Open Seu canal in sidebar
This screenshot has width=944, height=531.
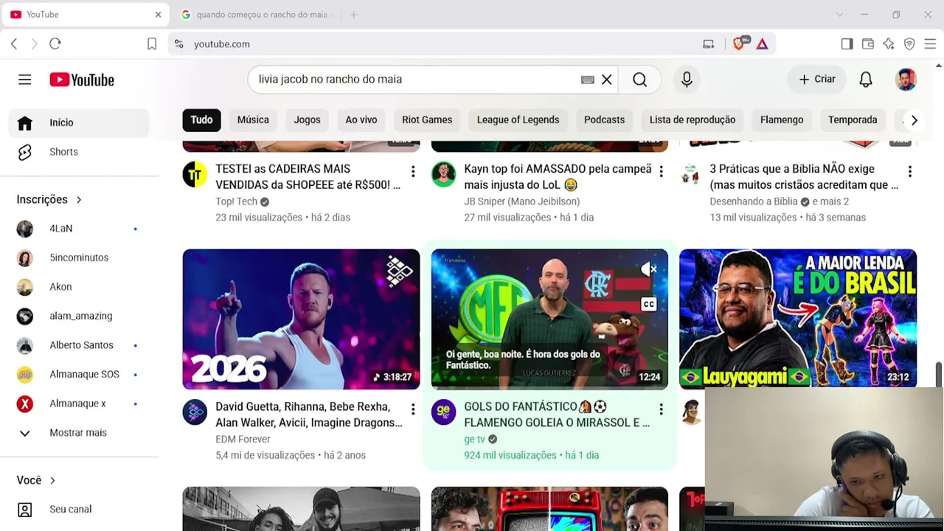[x=80, y=510]
